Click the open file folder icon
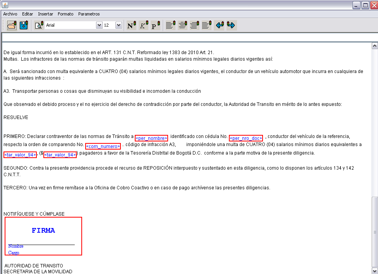The height and width of the screenshot is (274, 378). coord(12,26)
